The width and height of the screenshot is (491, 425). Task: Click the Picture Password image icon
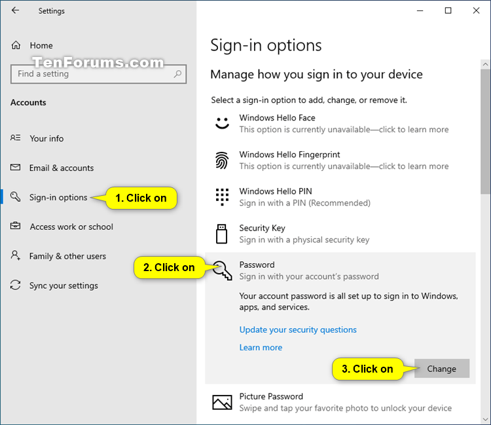(x=222, y=402)
